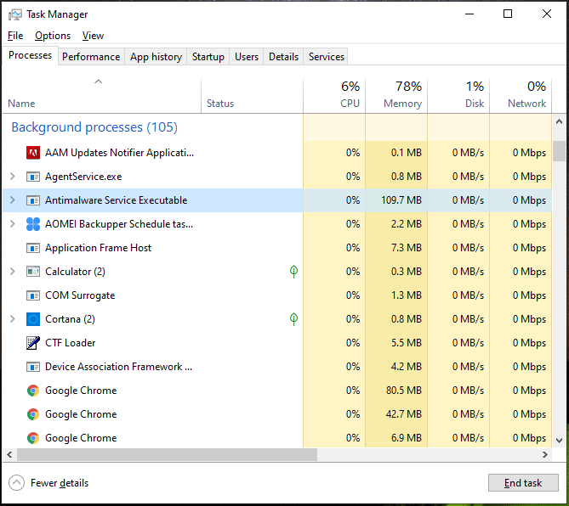This screenshot has height=506, width=569.
Task: Click the 109.7 MB memory value
Action: pyautogui.click(x=401, y=200)
